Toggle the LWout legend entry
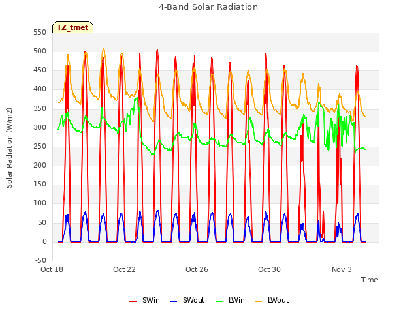Image resolution: width=418 pixels, height=313 pixels. click(x=272, y=300)
